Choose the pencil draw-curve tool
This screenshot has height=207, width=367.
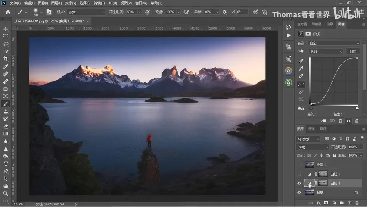point(301,92)
